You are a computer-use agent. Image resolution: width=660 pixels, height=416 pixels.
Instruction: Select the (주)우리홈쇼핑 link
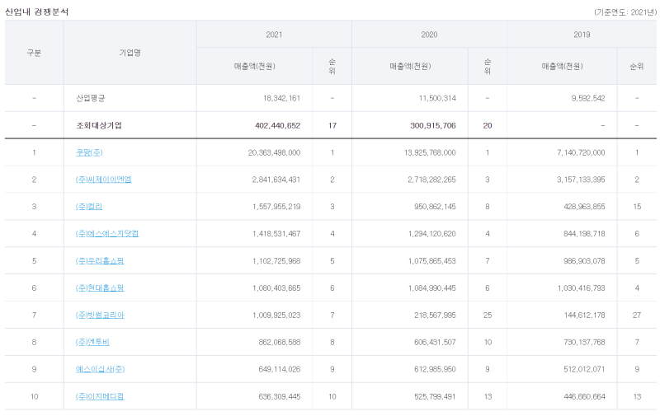coord(99,261)
